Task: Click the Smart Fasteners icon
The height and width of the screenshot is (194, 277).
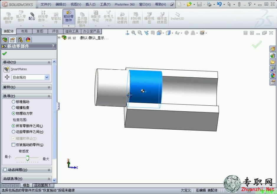Action: tap(56, 18)
